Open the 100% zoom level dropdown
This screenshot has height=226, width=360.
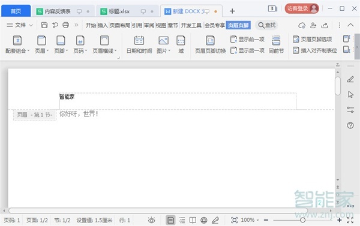point(250,220)
